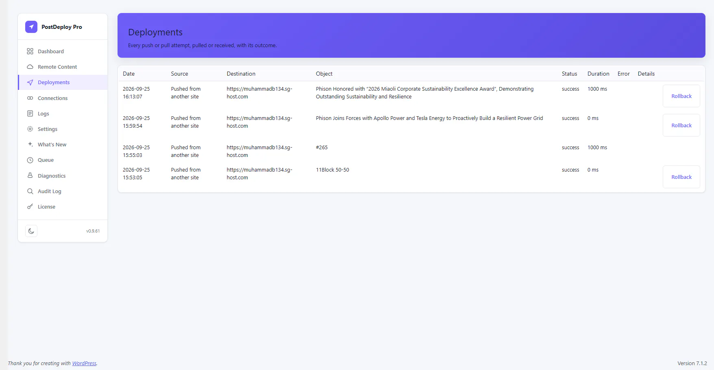The height and width of the screenshot is (370, 714).
Task: Click date 2026-09-25 15:59:54
Action: 136,122
